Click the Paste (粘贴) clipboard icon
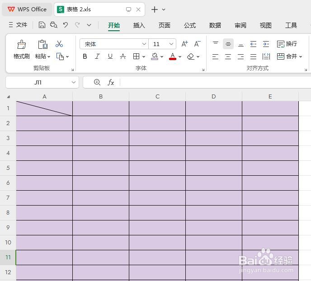 point(42,44)
